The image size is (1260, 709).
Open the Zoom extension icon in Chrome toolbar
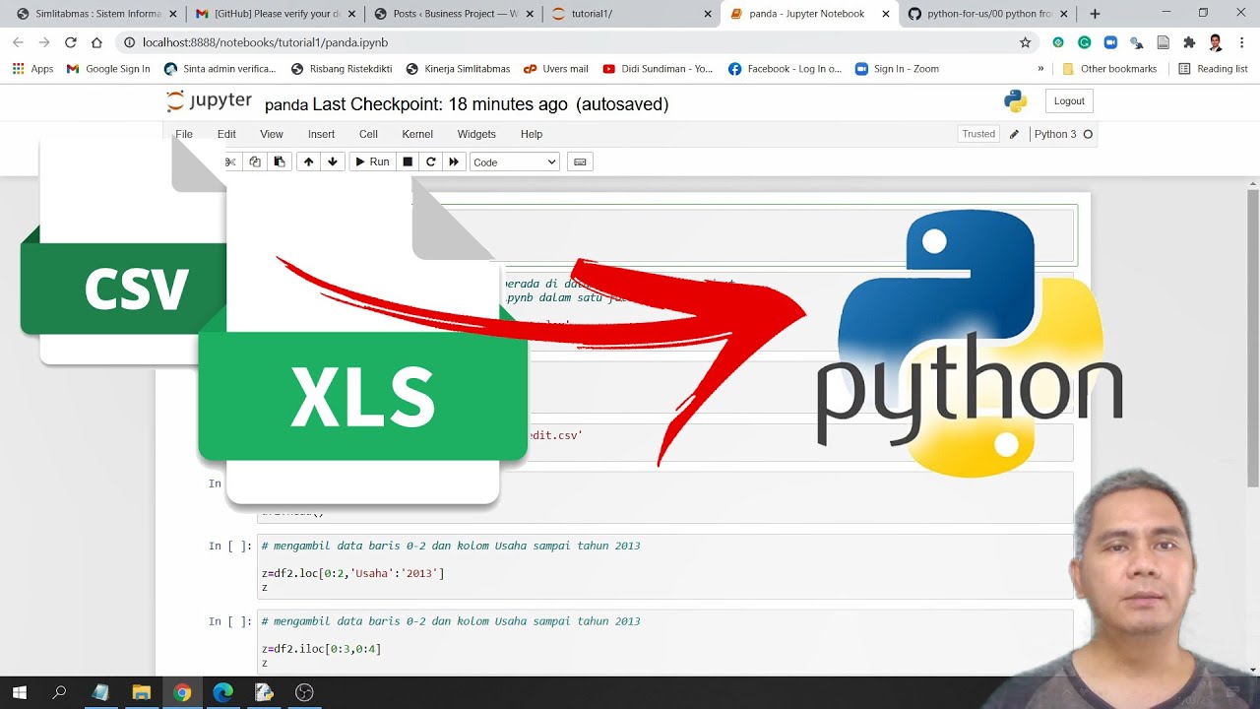point(1110,42)
